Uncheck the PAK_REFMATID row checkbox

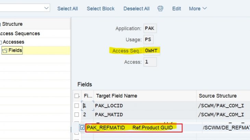pyautogui.click(x=82, y=128)
